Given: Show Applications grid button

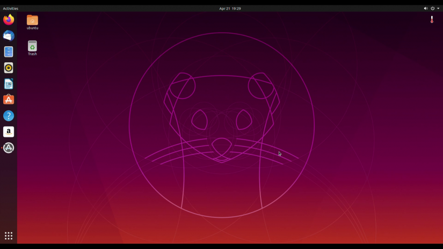Looking at the screenshot, I should [9, 236].
